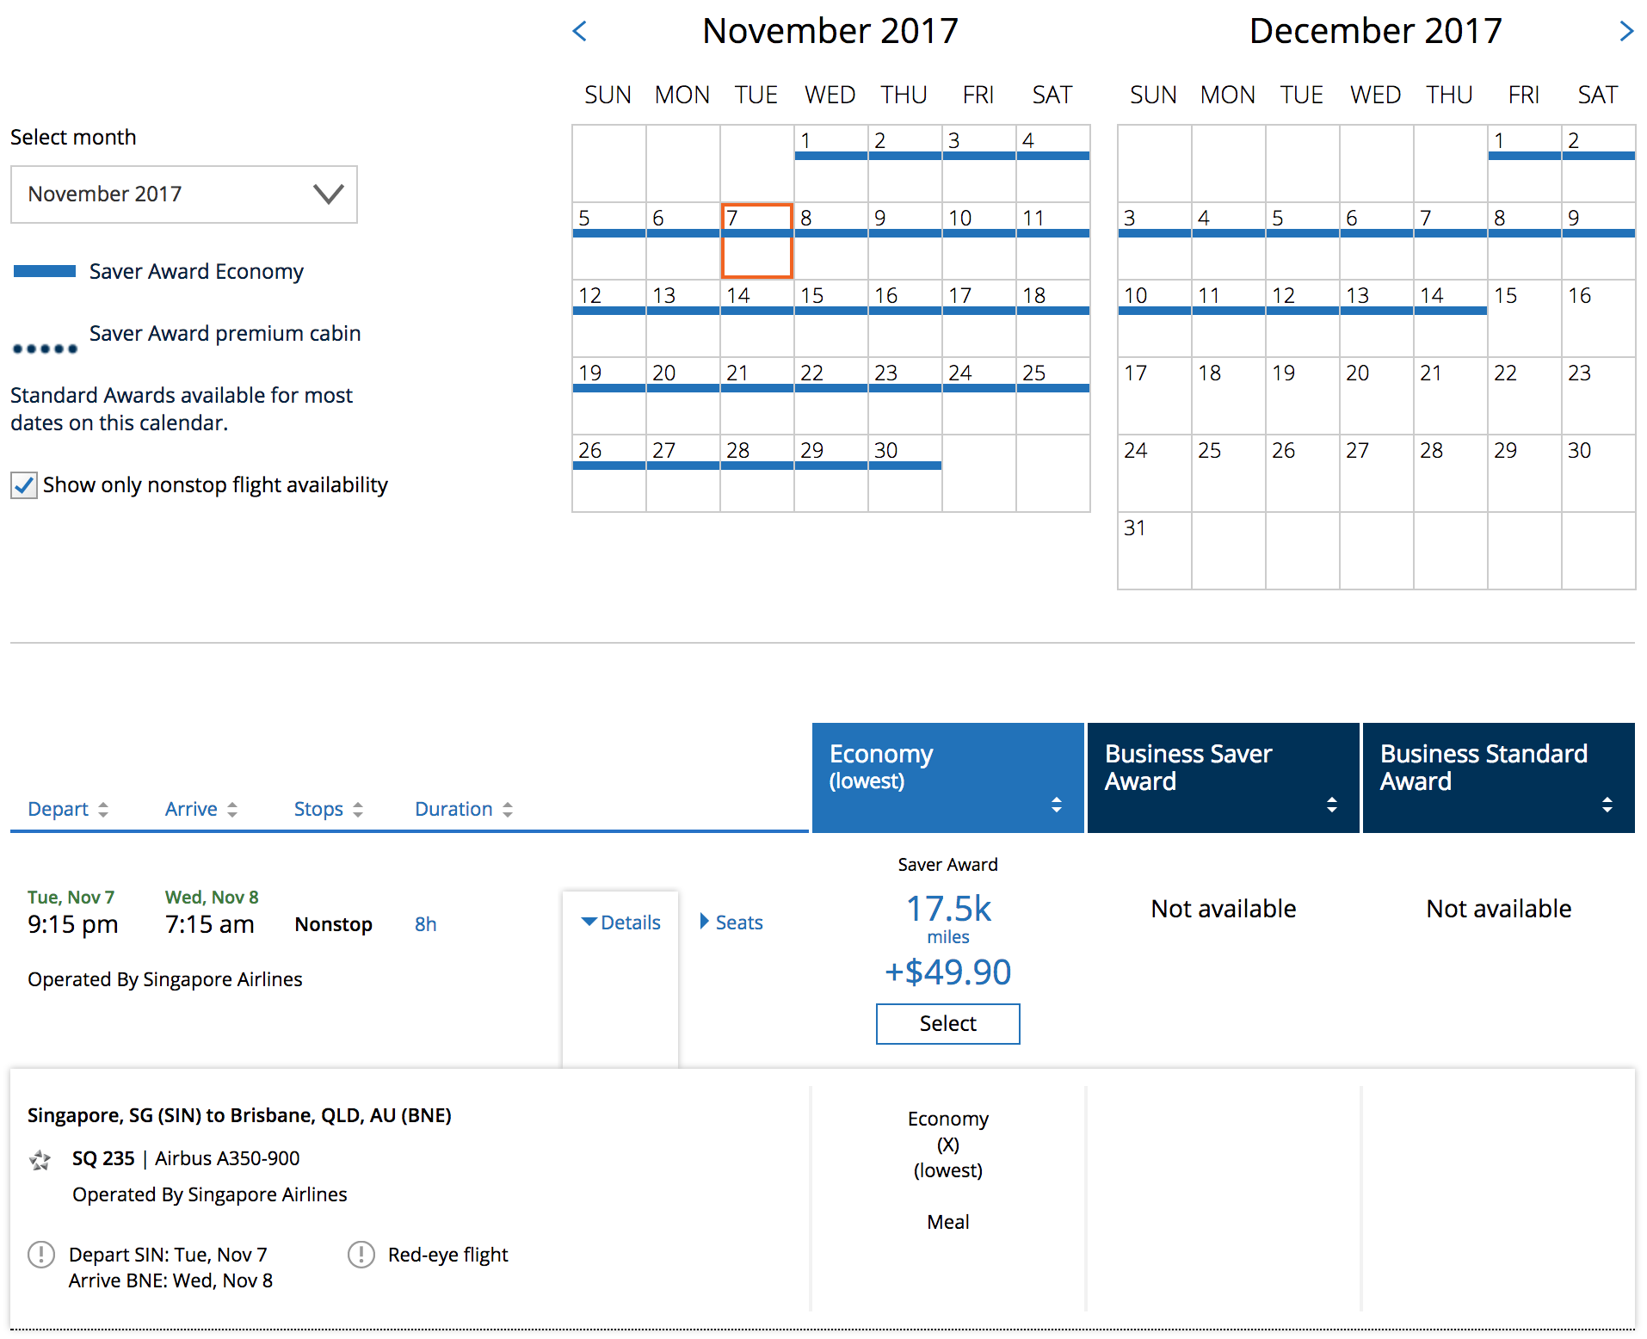Open the Select month dropdown
Screen dimensions: 1647x1339
pos(184,194)
